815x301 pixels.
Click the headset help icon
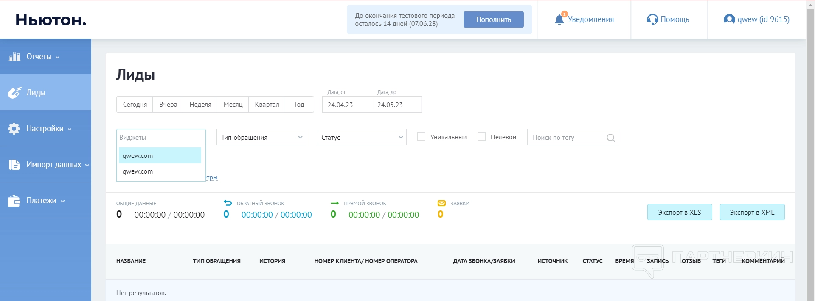pos(652,19)
